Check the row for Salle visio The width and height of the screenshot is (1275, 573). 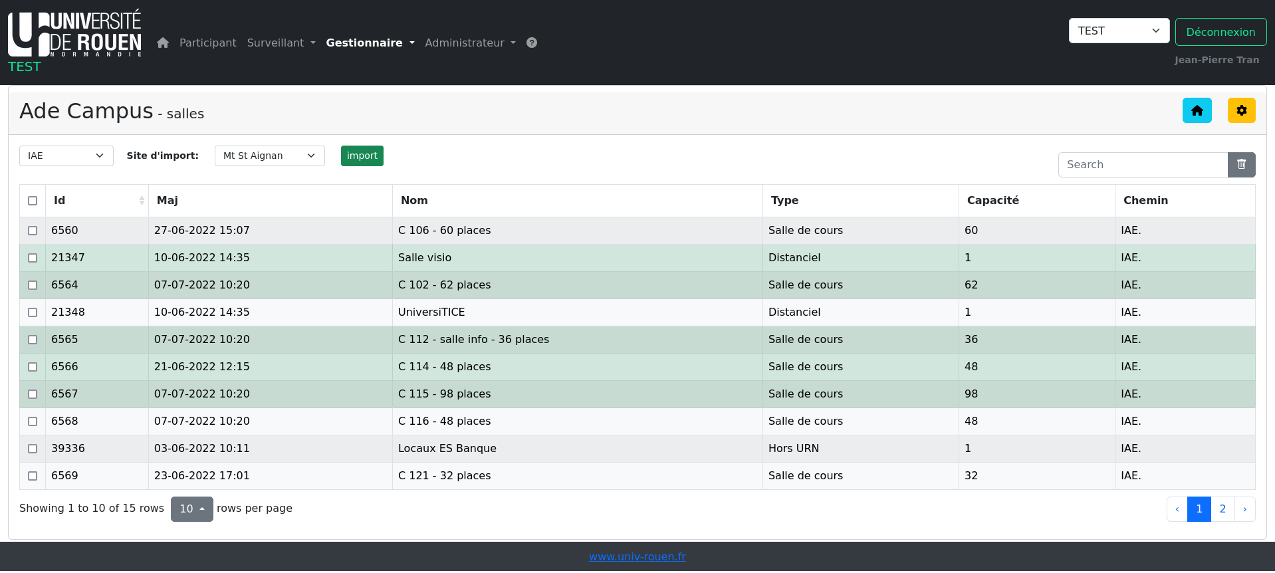pos(33,258)
